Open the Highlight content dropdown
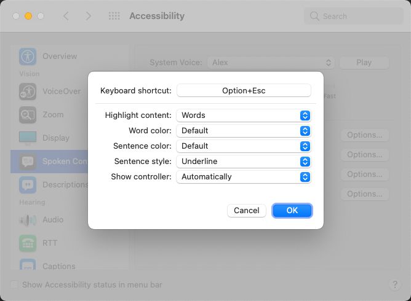This screenshot has height=301, width=411. [x=244, y=115]
